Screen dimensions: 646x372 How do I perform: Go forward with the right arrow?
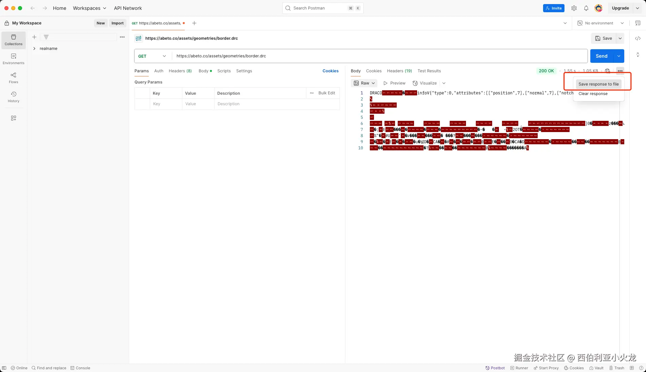tap(44, 8)
